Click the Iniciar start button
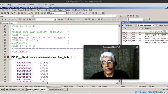The width and height of the screenshot is (168, 94). pyautogui.click(x=2, y=89)
